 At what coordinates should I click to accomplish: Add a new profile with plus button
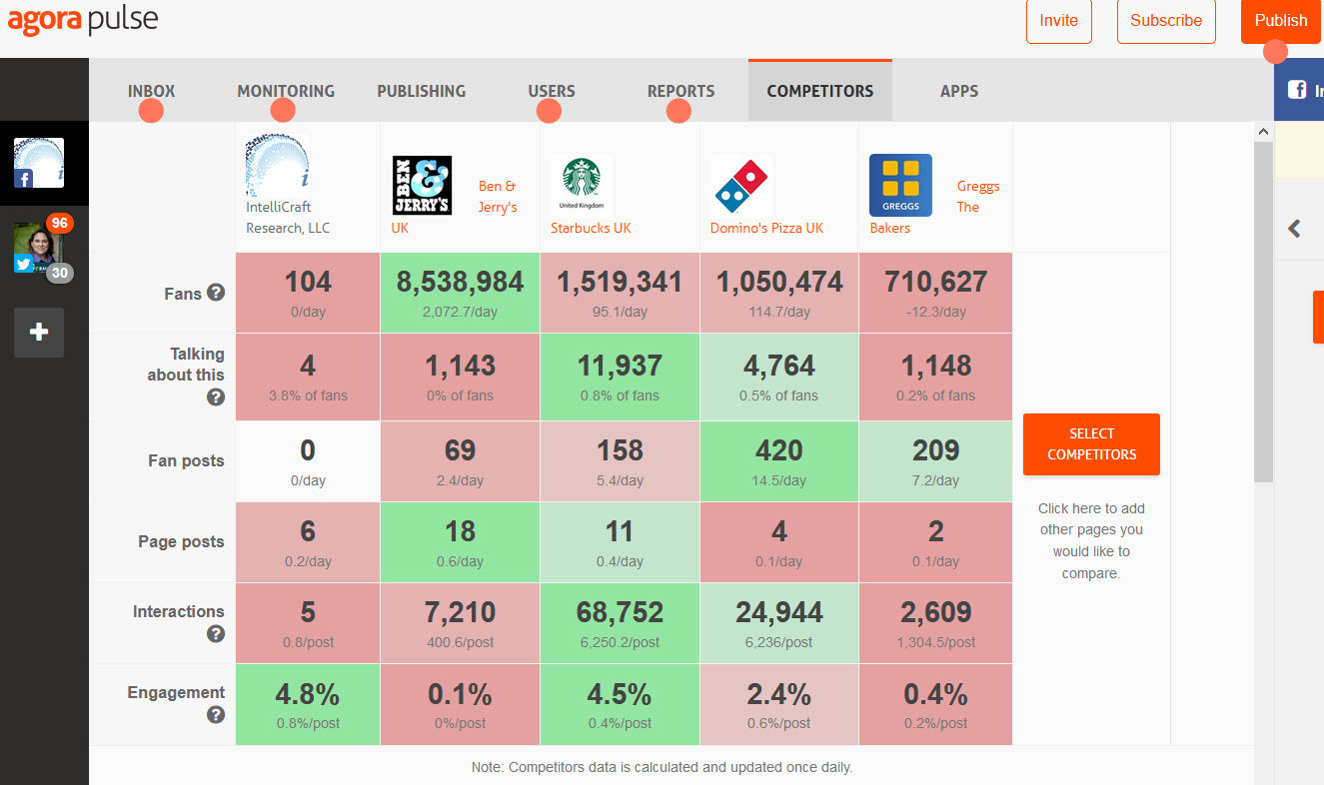(x=39, y=333)
